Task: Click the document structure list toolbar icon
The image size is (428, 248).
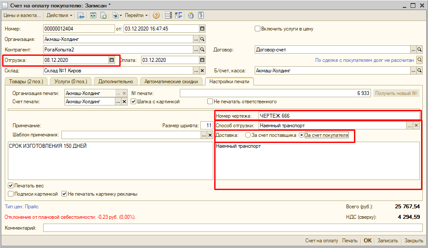Action: (x=169, y=15)
